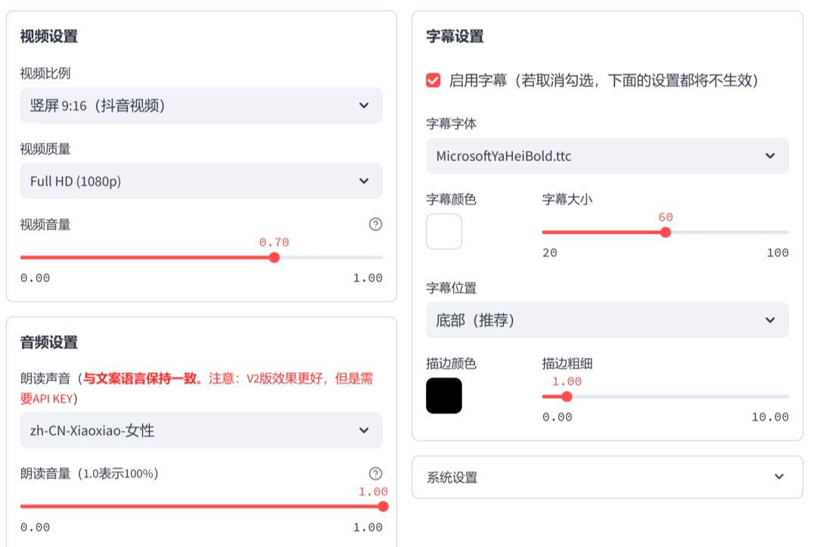The image size is (817, 547).
Task: Click the chevron on the 系统设置 bar
Action: [x=778, y=477]
